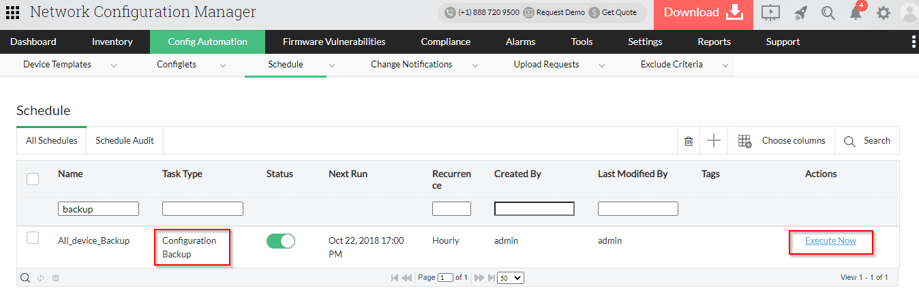Click the Execute Now link
Viewport: 919px width, 301px height.
pyautogui.click(x=830, y=240)
